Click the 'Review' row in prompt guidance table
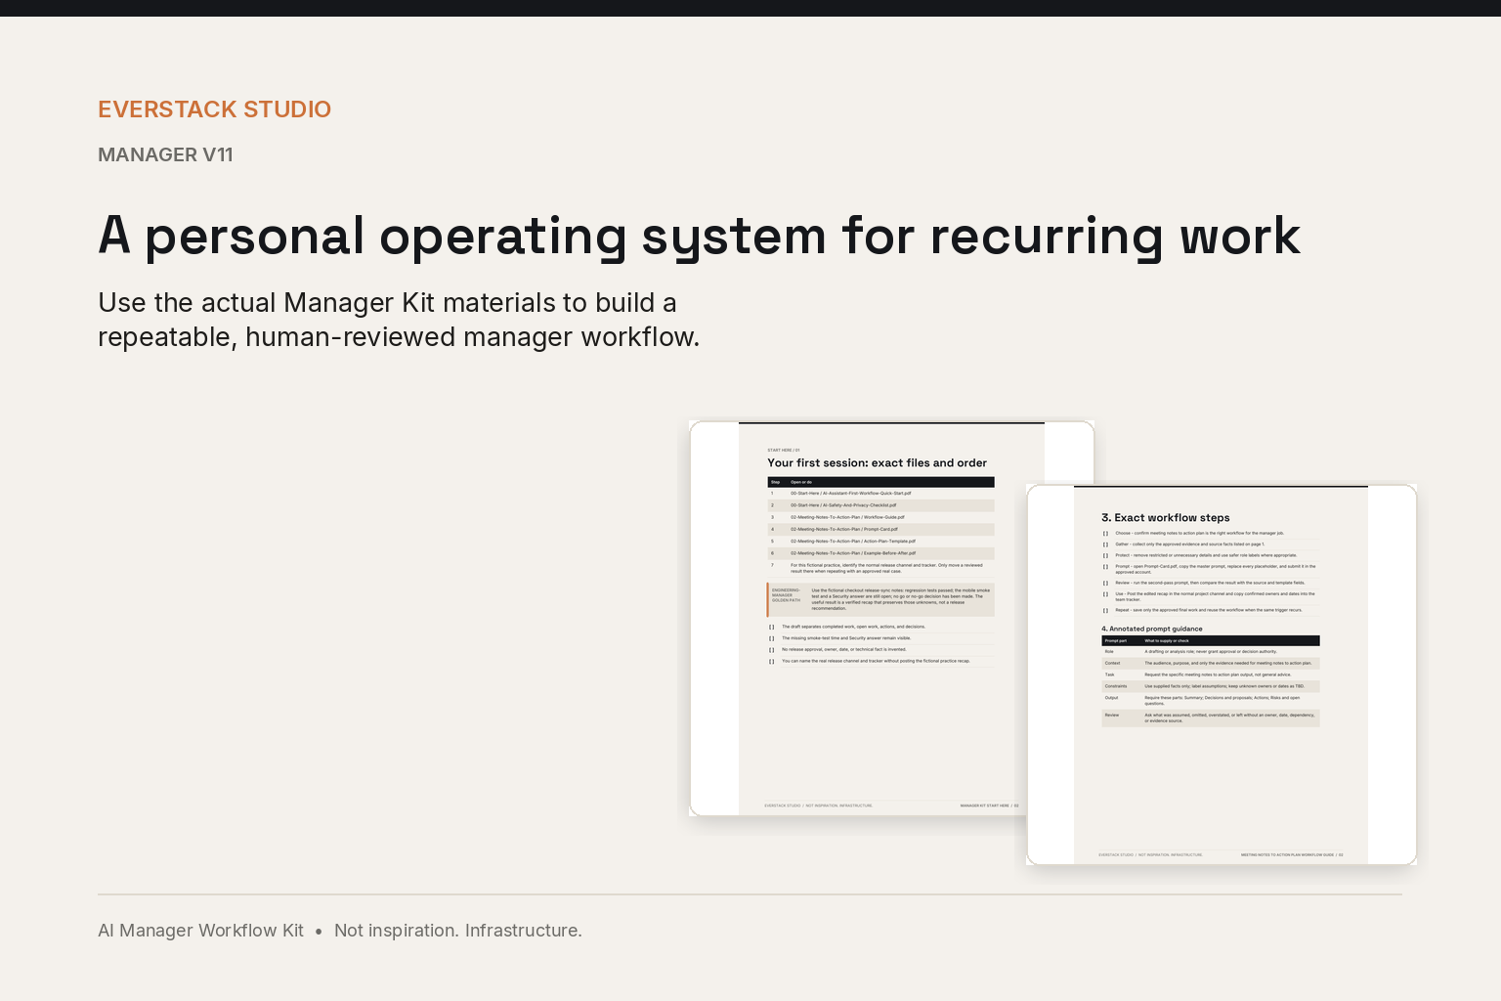Image resolution: width=1501 pixels, height=1001 pixels. (1211, 718)
